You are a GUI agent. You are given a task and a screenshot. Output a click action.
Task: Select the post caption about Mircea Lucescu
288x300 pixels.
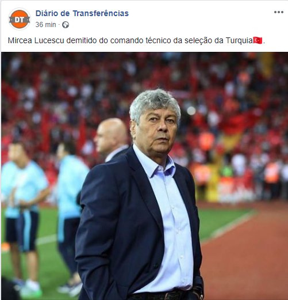tap(136, 40)
